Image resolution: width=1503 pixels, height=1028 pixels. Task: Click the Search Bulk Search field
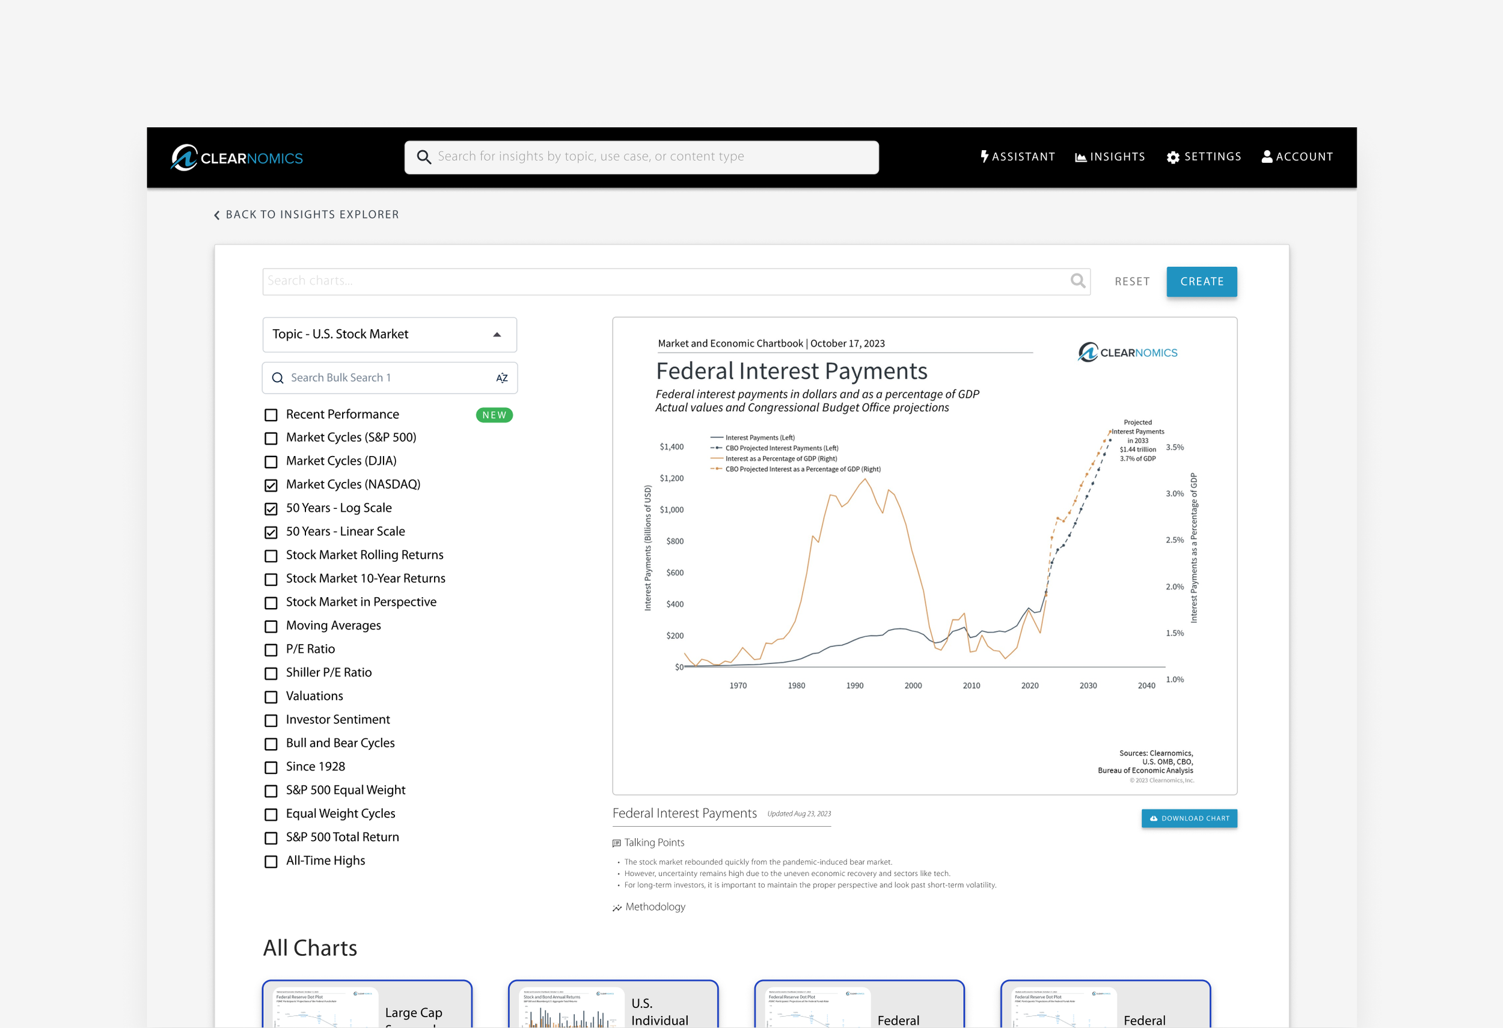click(x=382, y=378)
